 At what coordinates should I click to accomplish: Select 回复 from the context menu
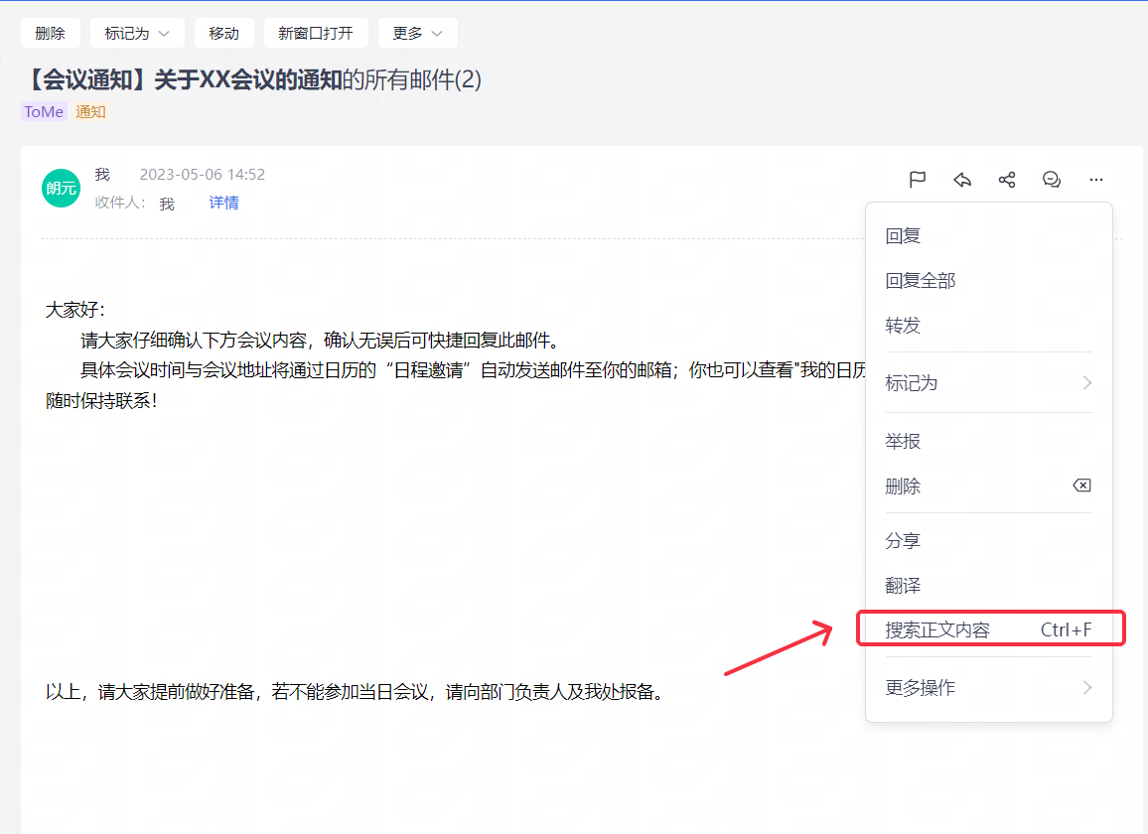tap(988, 235)
